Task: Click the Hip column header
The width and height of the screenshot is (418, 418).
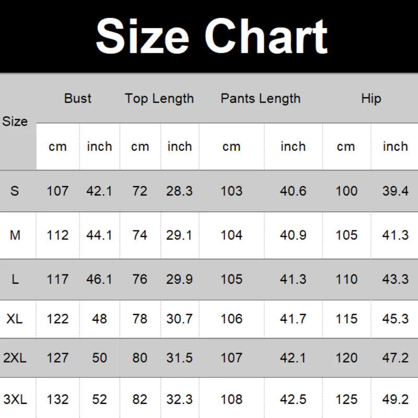Action: (371, 98)
